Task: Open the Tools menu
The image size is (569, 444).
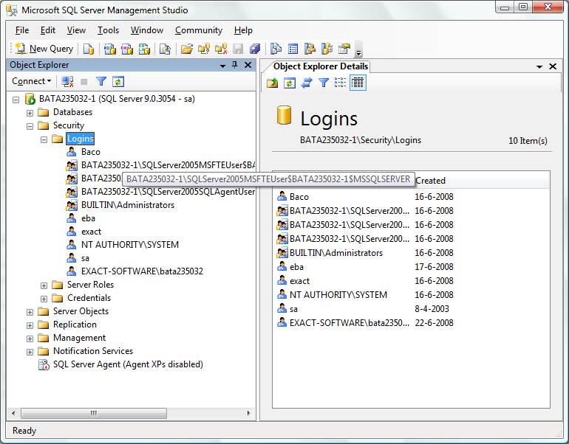Action: (x=108, y=30)
